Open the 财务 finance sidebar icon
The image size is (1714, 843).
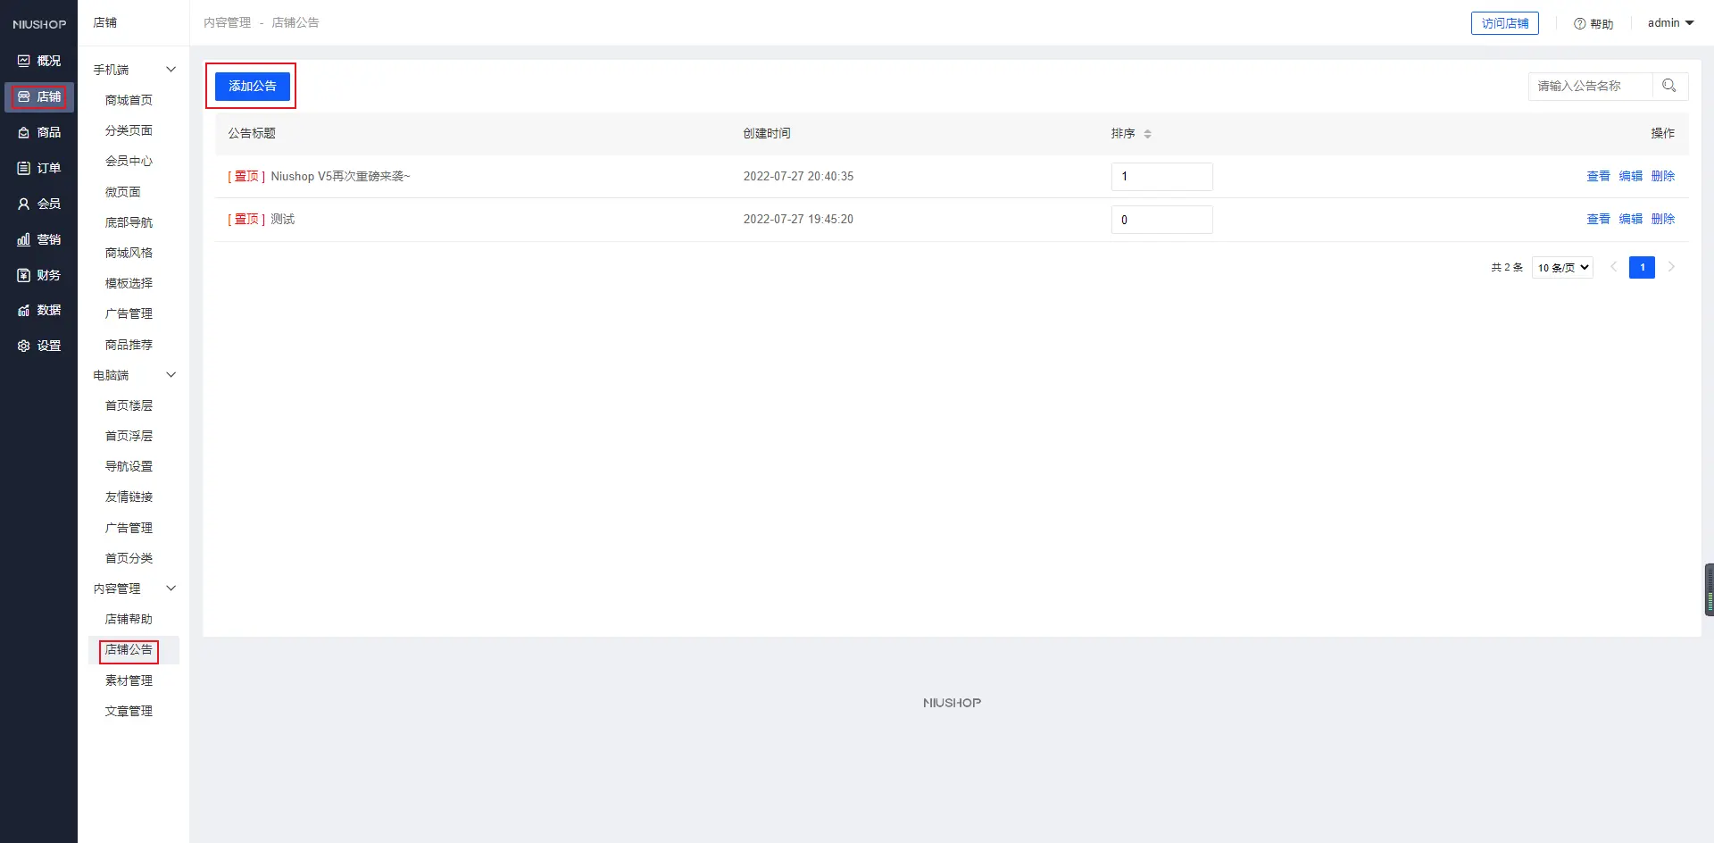(24, 275)
